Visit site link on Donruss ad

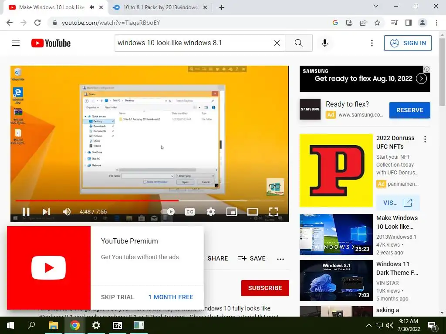[398, 203]
